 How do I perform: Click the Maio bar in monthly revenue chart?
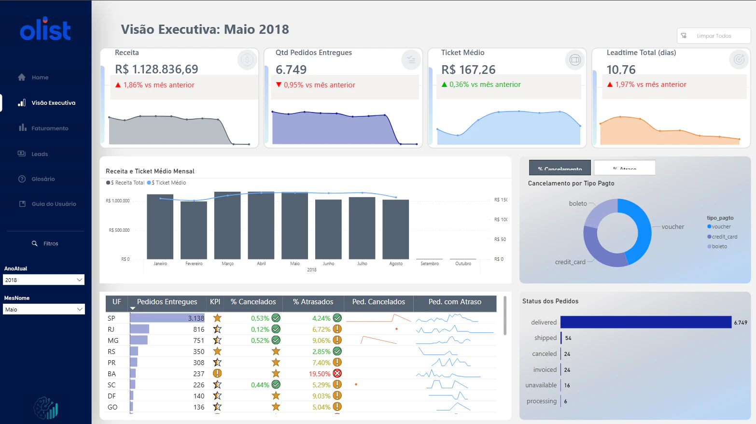pyautogui.click(x=295, y=225)
